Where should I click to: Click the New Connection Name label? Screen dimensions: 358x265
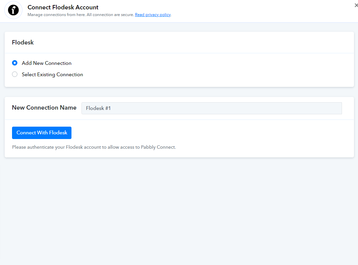tap(44, 108)
